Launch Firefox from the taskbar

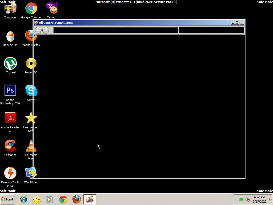[77, 199]
